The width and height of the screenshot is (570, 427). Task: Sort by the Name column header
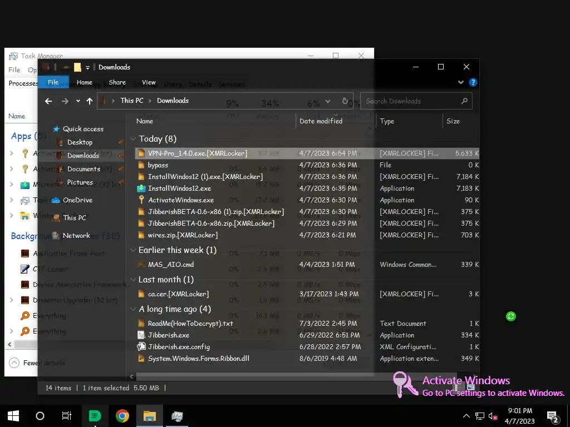144,121
